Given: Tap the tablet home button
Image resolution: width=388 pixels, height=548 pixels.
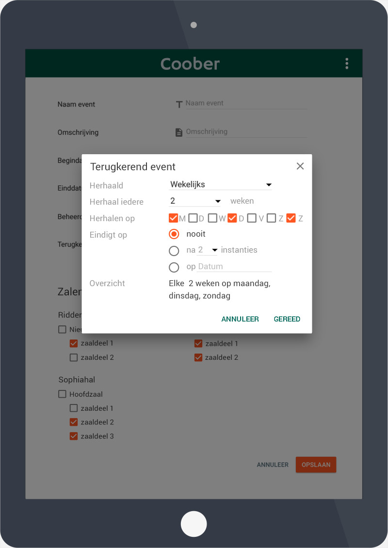Looking at the screenshot, I should 194,524.
